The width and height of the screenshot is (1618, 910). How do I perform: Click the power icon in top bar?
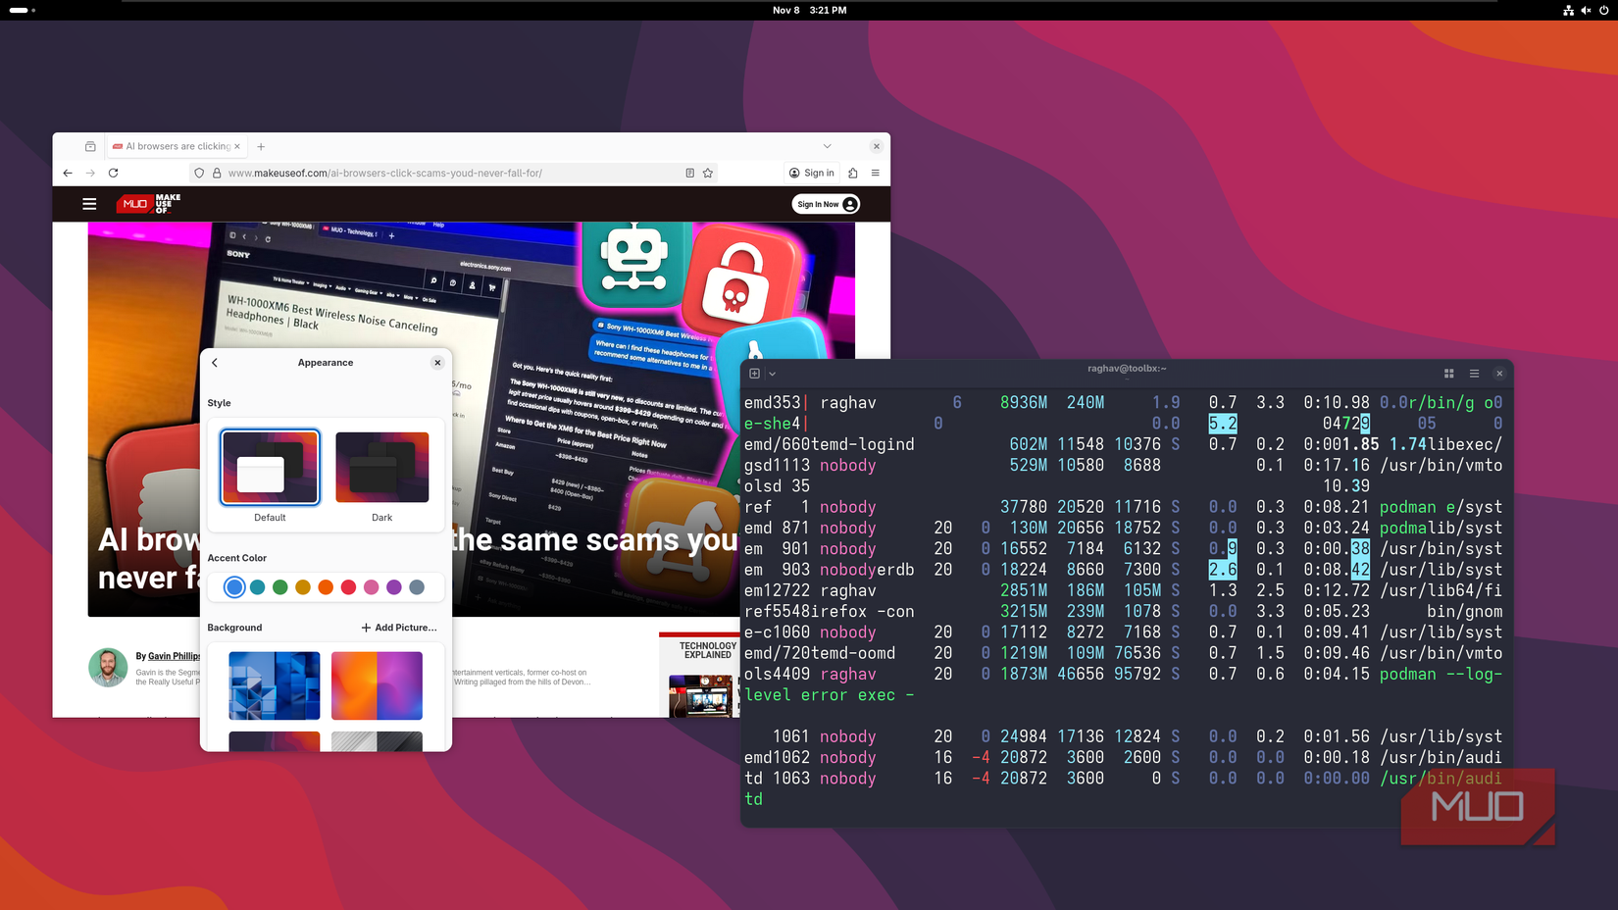[1604, 10]
